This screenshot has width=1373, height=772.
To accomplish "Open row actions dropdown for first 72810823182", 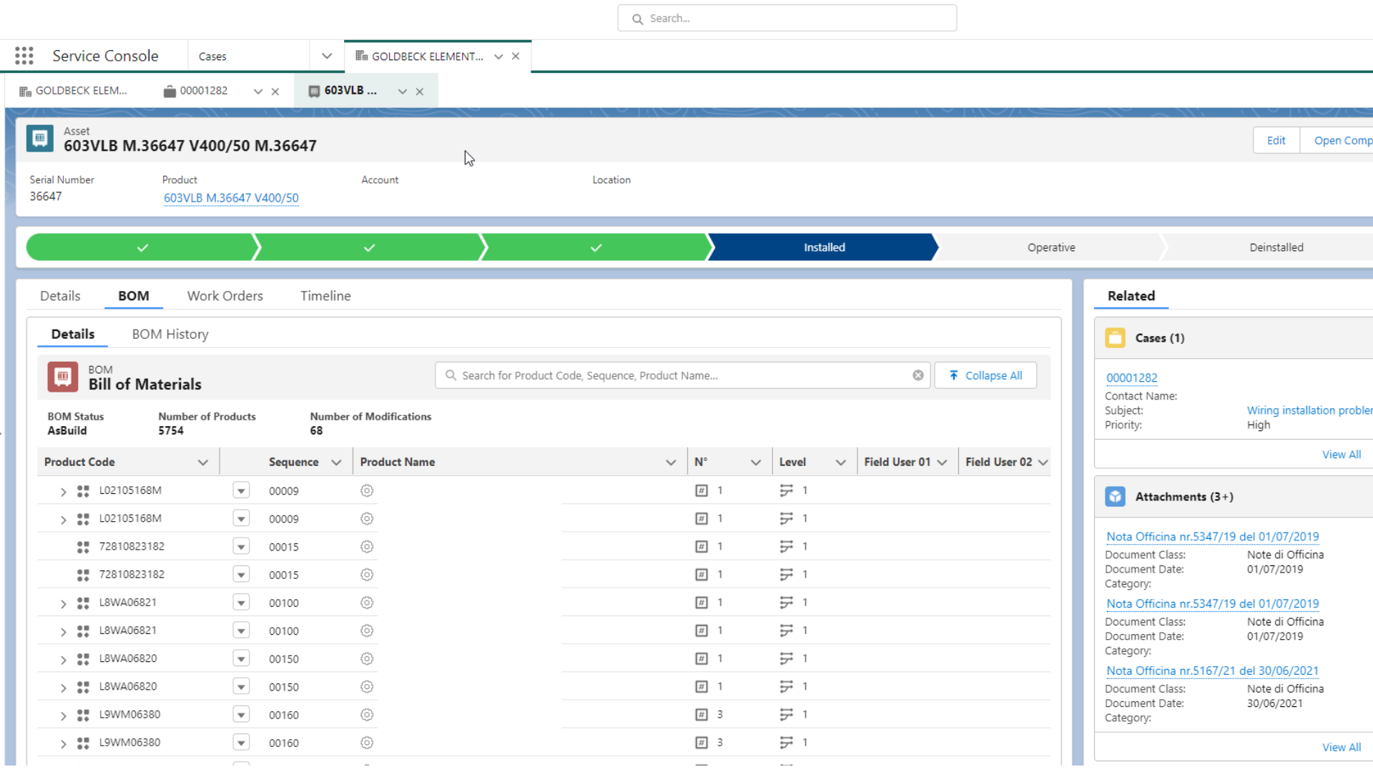I will [x=241, y=547].
